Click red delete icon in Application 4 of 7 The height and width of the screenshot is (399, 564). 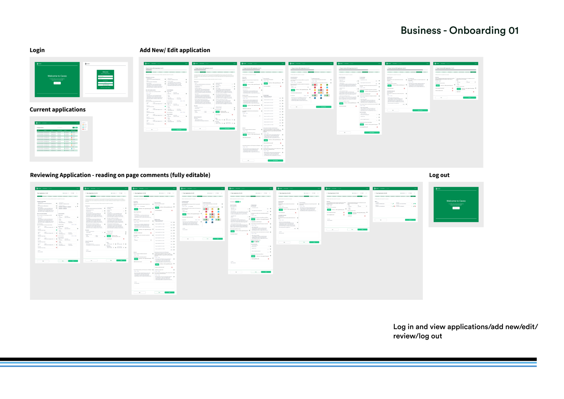click(x=308, y=93)
